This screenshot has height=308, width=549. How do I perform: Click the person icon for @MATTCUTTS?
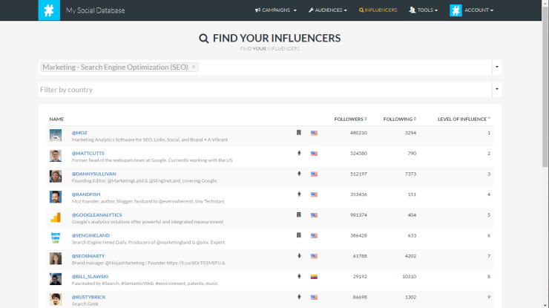coord(299,153)
